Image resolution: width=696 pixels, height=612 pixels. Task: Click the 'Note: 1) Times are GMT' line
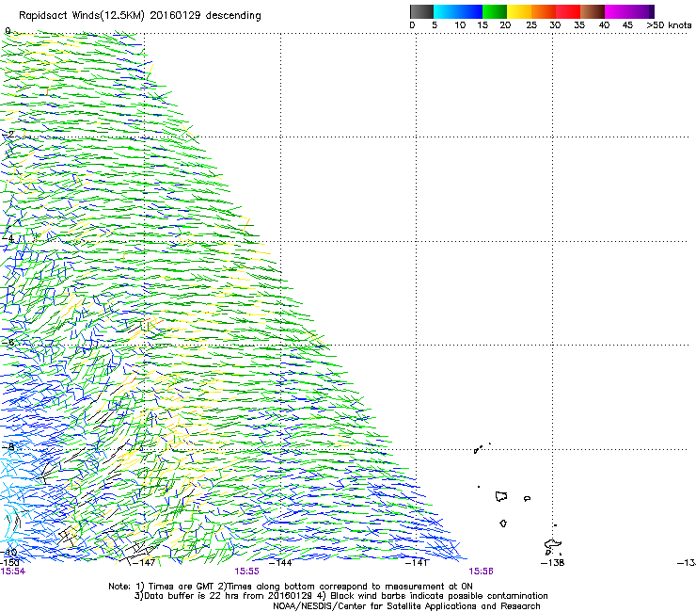(x=291, y=587)
